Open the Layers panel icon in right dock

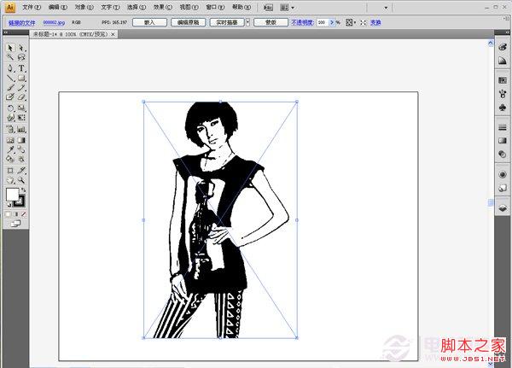(x=503, y=206)
